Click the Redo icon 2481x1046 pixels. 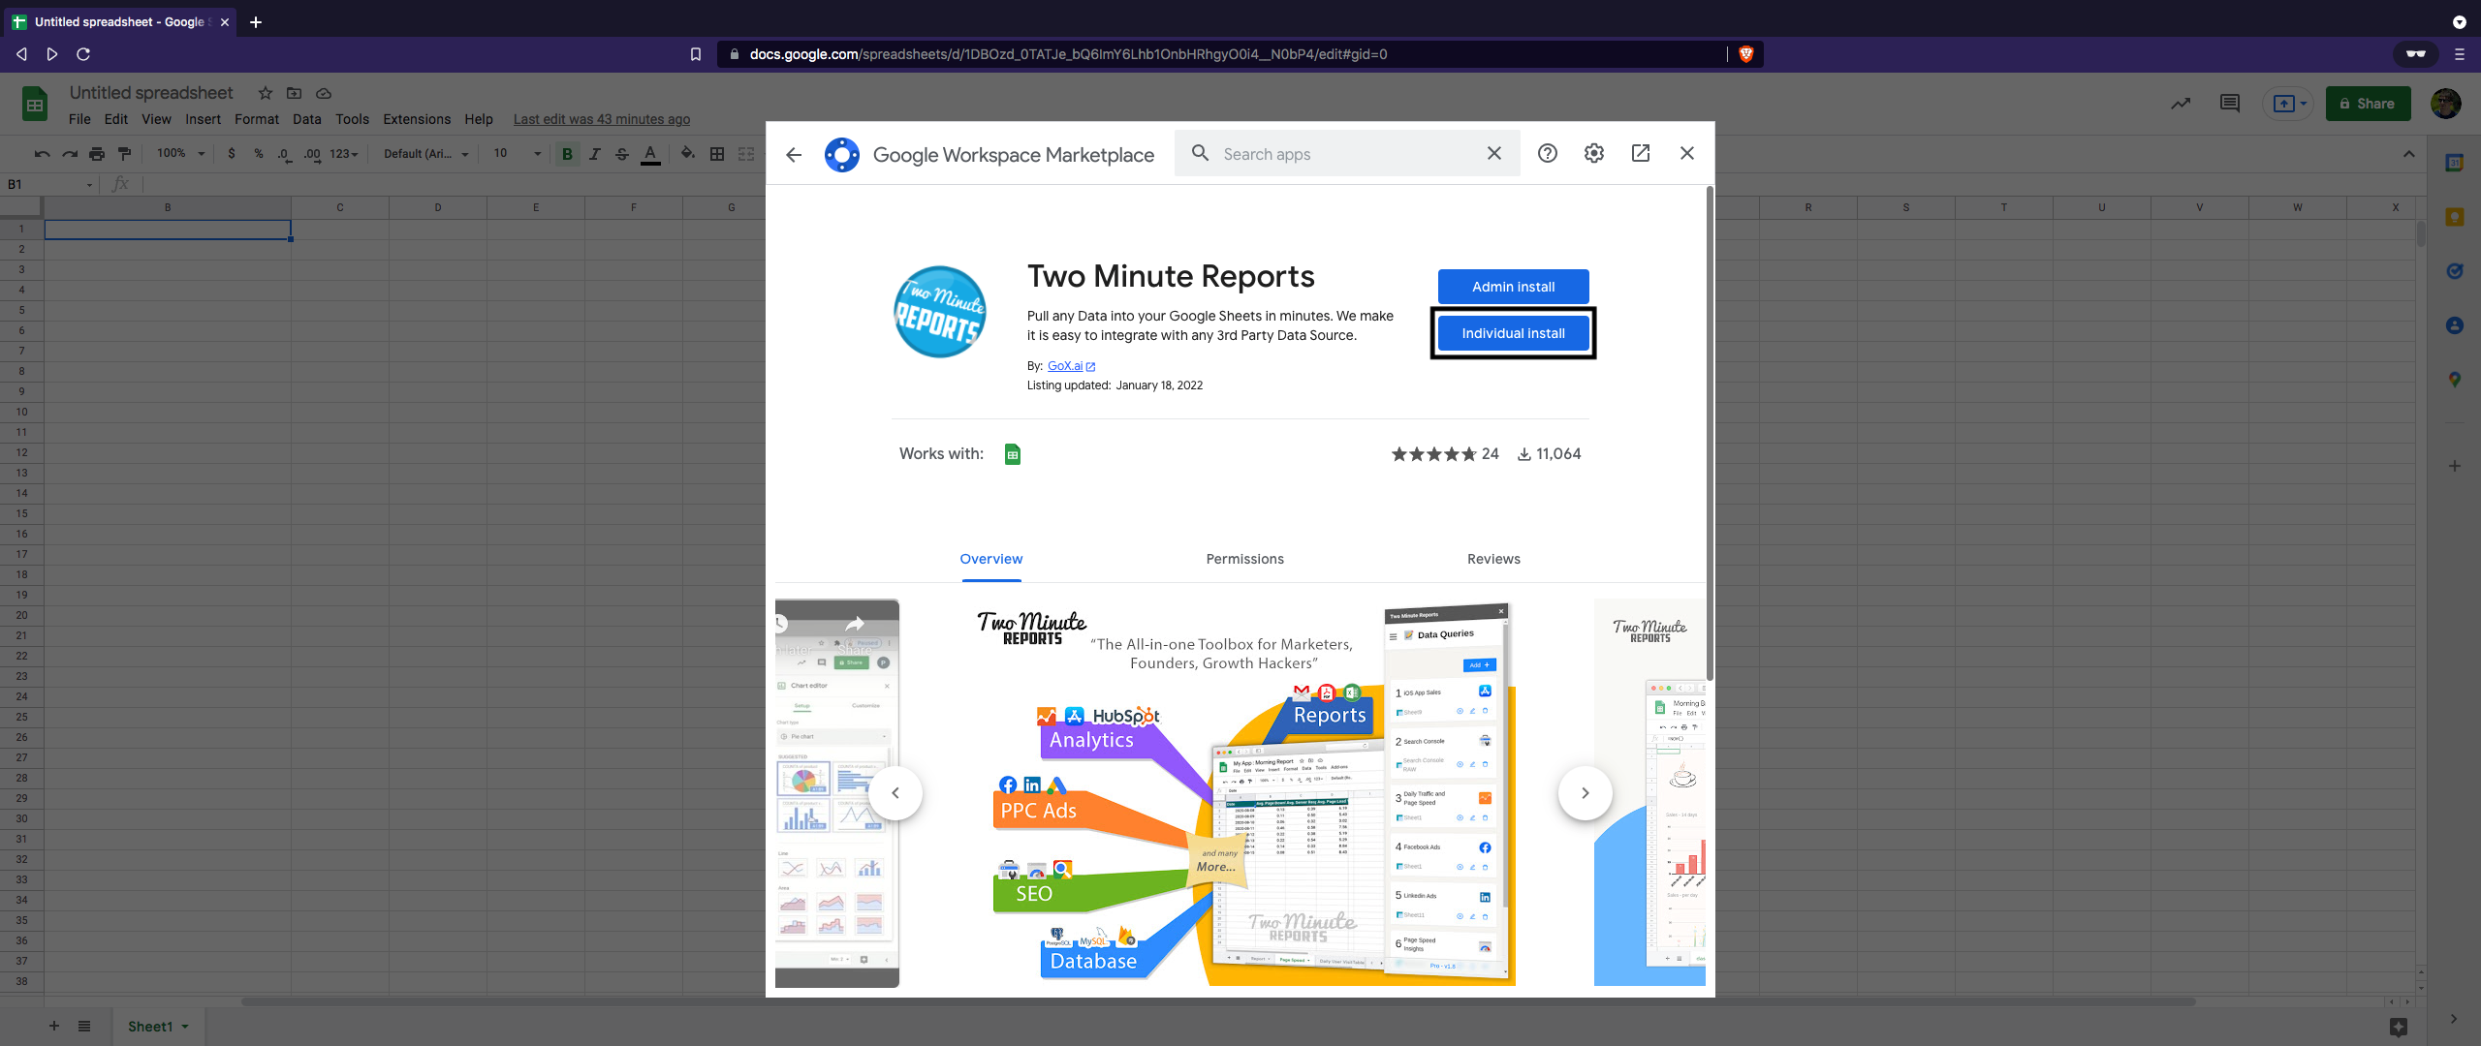pyautogui.click(x=69, y=153)
